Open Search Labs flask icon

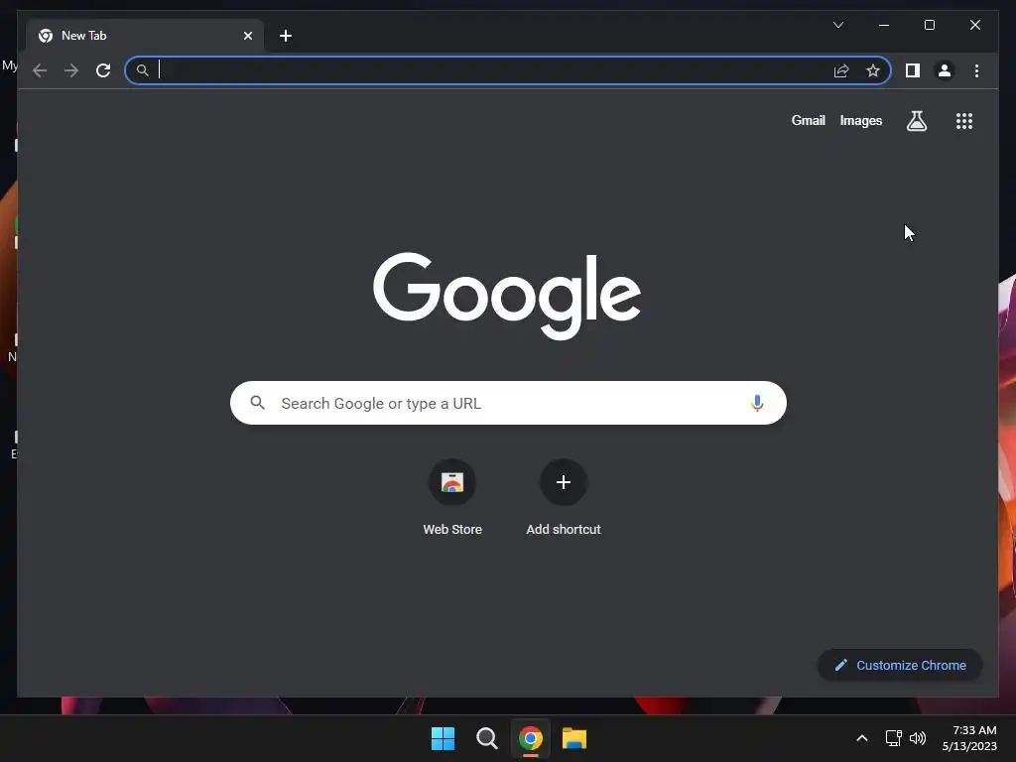tap(916, 121)
